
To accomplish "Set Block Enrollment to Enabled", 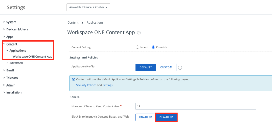I will point(146,117).
